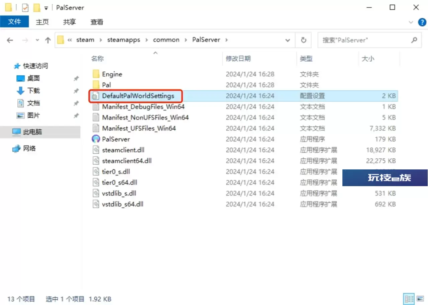Go back with the Back arrow

point(10,40)
